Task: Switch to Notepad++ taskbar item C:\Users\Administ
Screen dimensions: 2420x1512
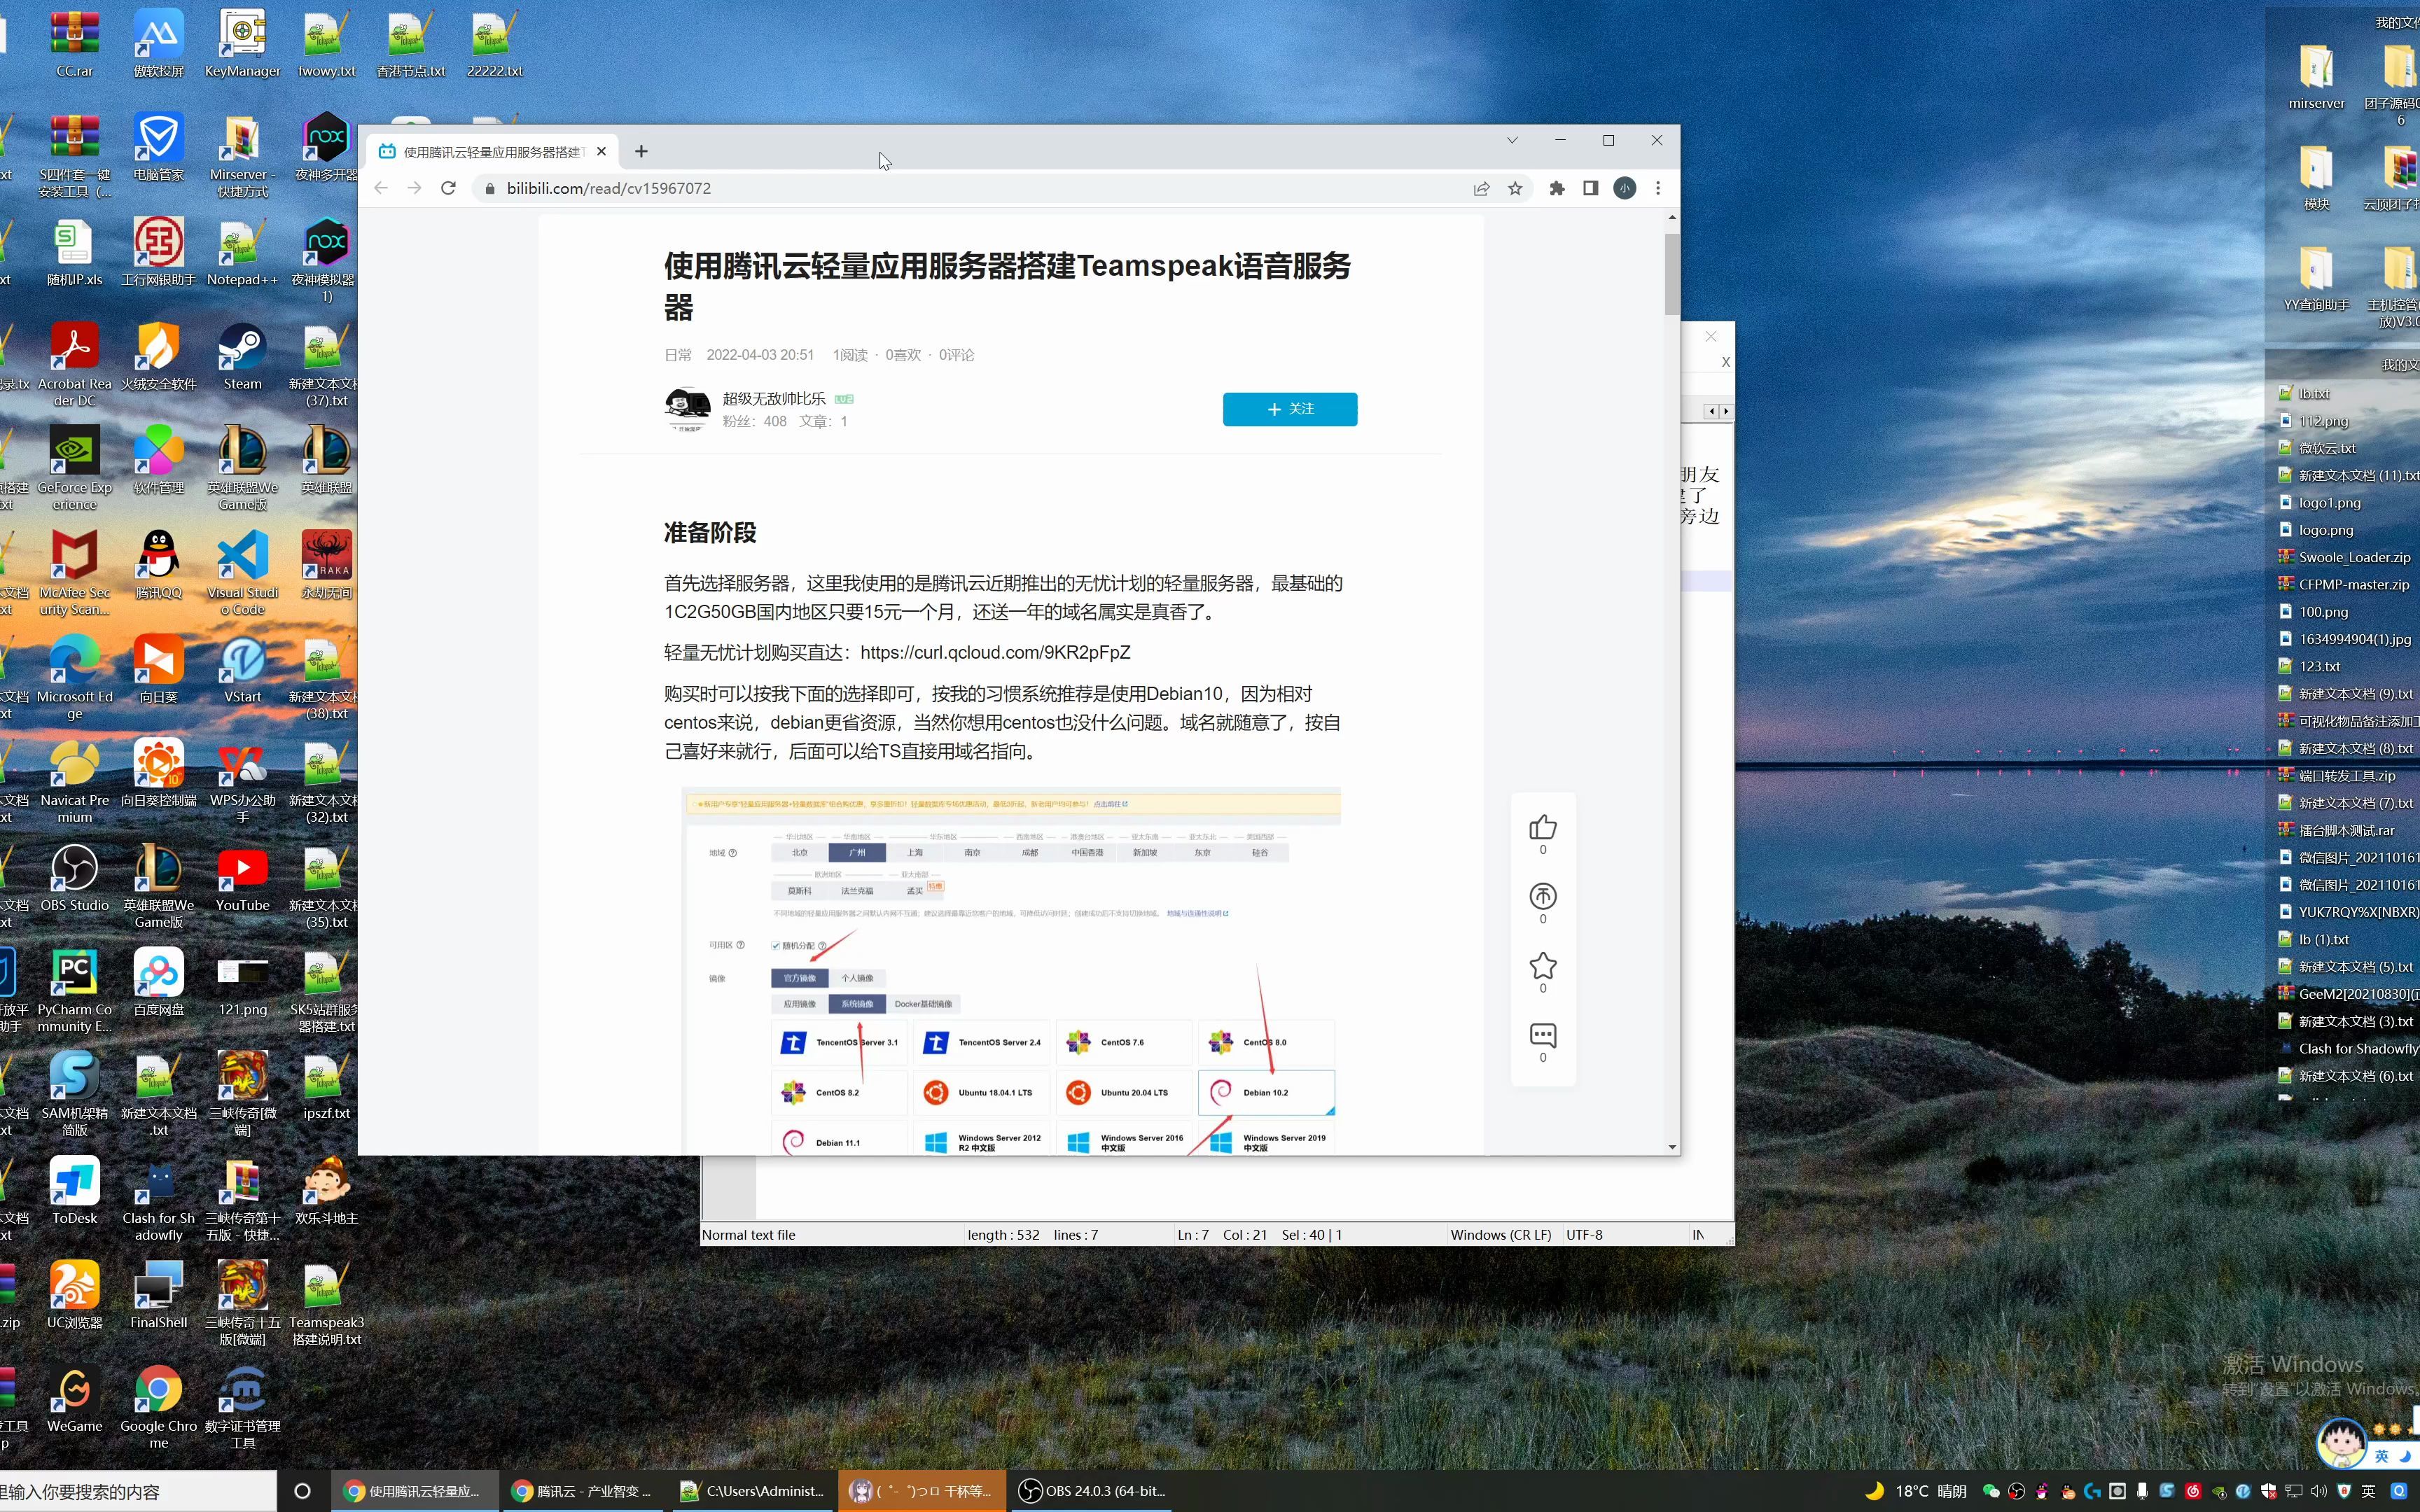Action: pos(752,1491)
